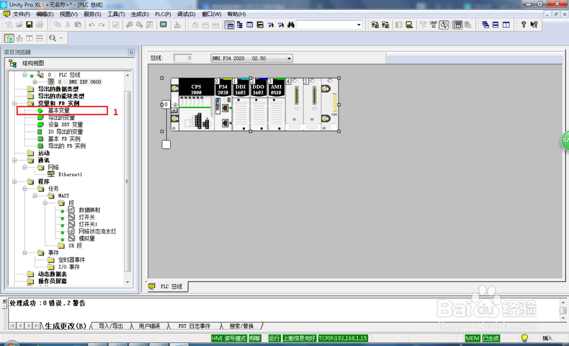Click the 已生成 status indicator

(x=490, y=338)
